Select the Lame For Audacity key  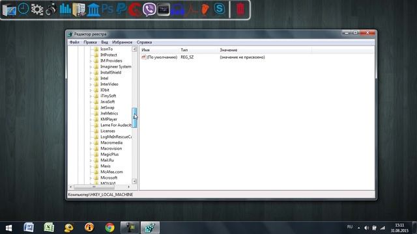tap(116, 125)
